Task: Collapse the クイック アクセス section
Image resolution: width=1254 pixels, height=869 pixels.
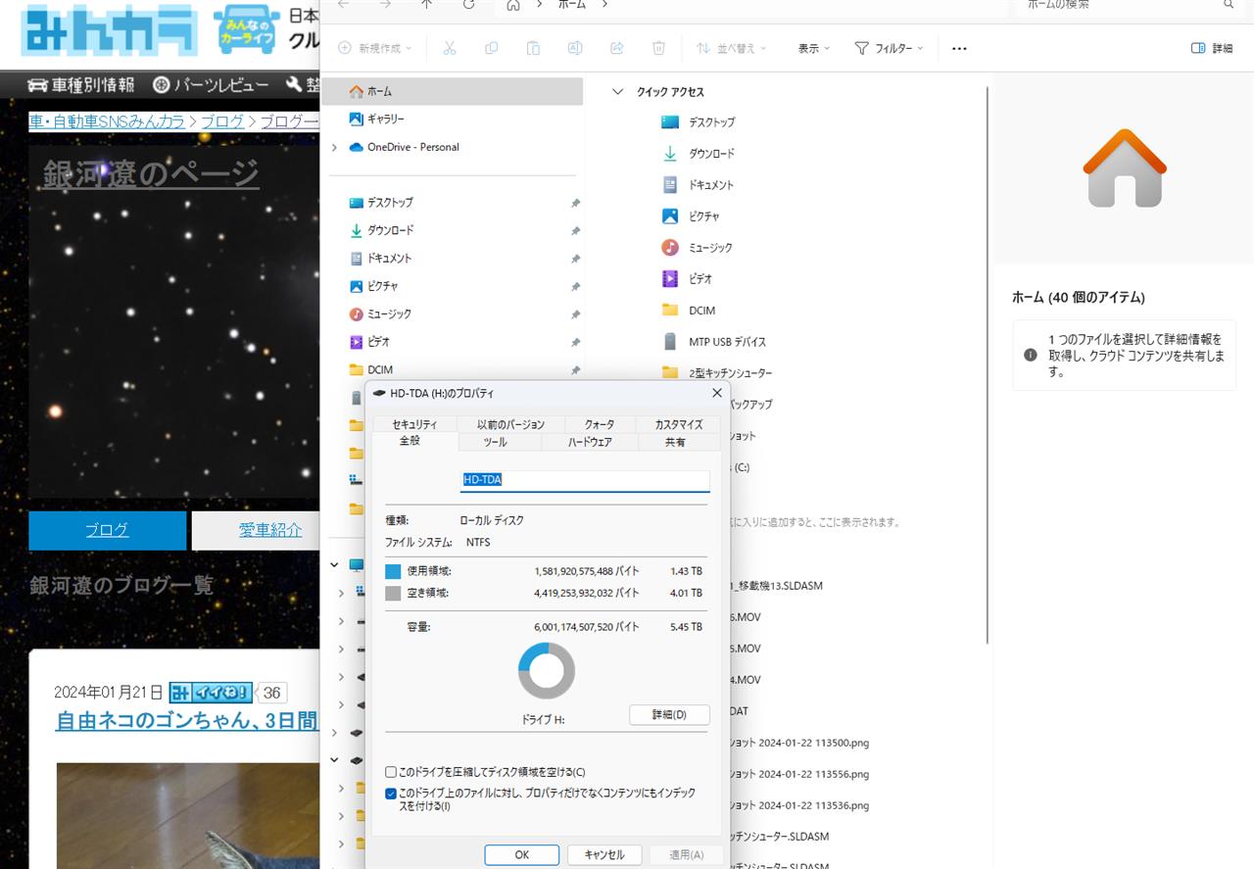Action: click(617, 92)
